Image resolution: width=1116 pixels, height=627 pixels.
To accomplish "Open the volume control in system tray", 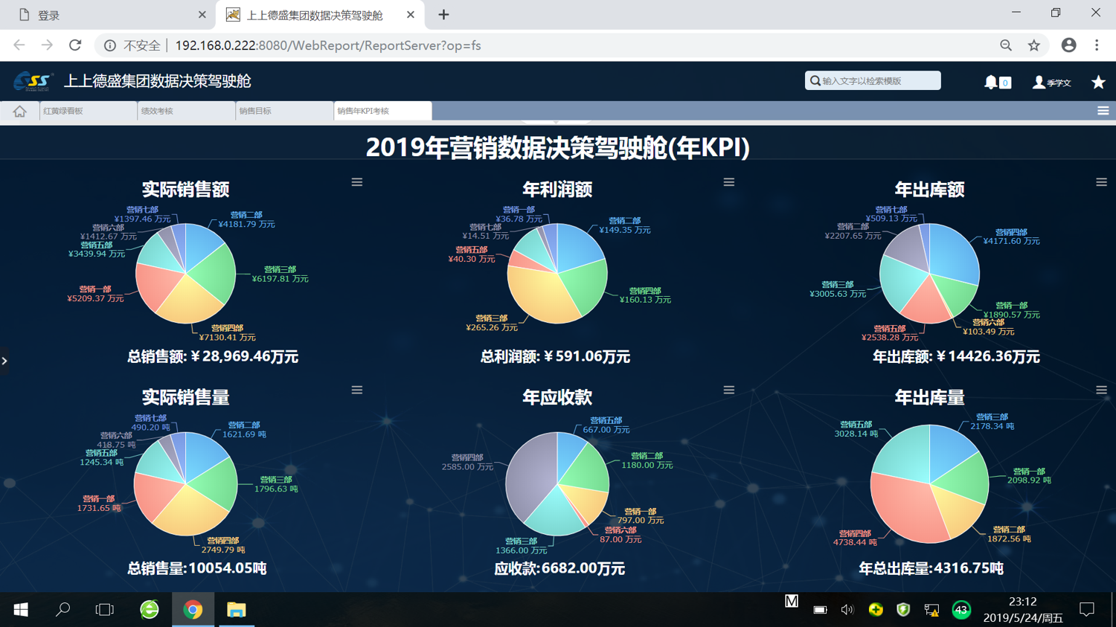I will point(847,610).
